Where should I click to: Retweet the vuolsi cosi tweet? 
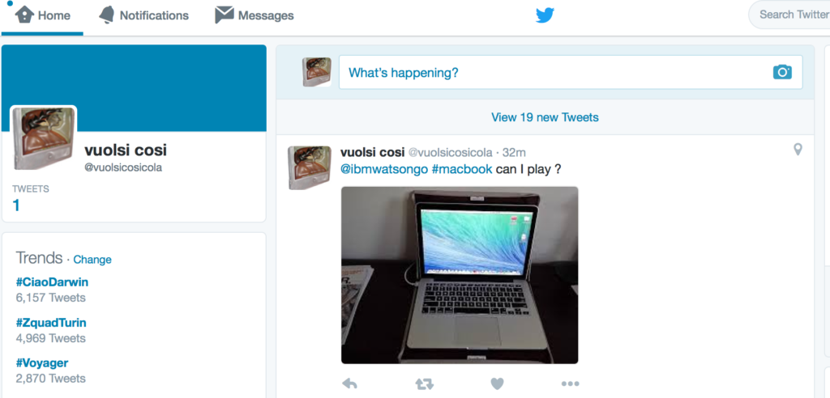[x=424, y=383]
